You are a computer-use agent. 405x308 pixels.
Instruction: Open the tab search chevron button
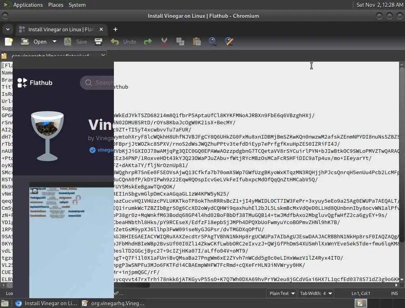8,29
